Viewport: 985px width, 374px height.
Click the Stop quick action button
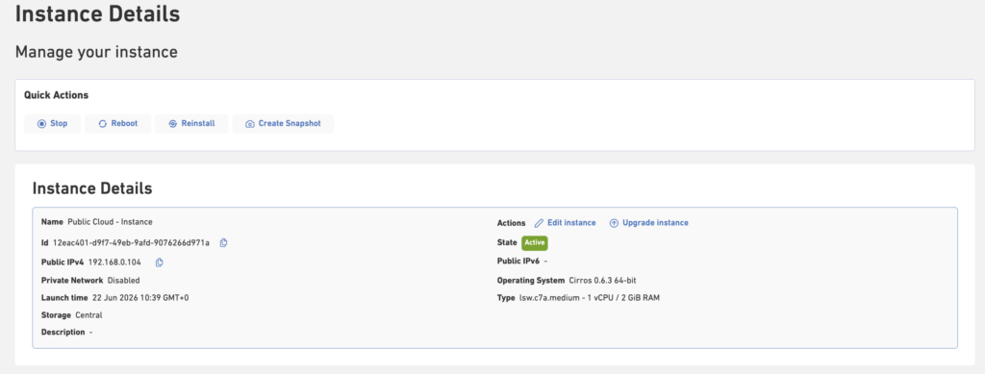[52, 124]
